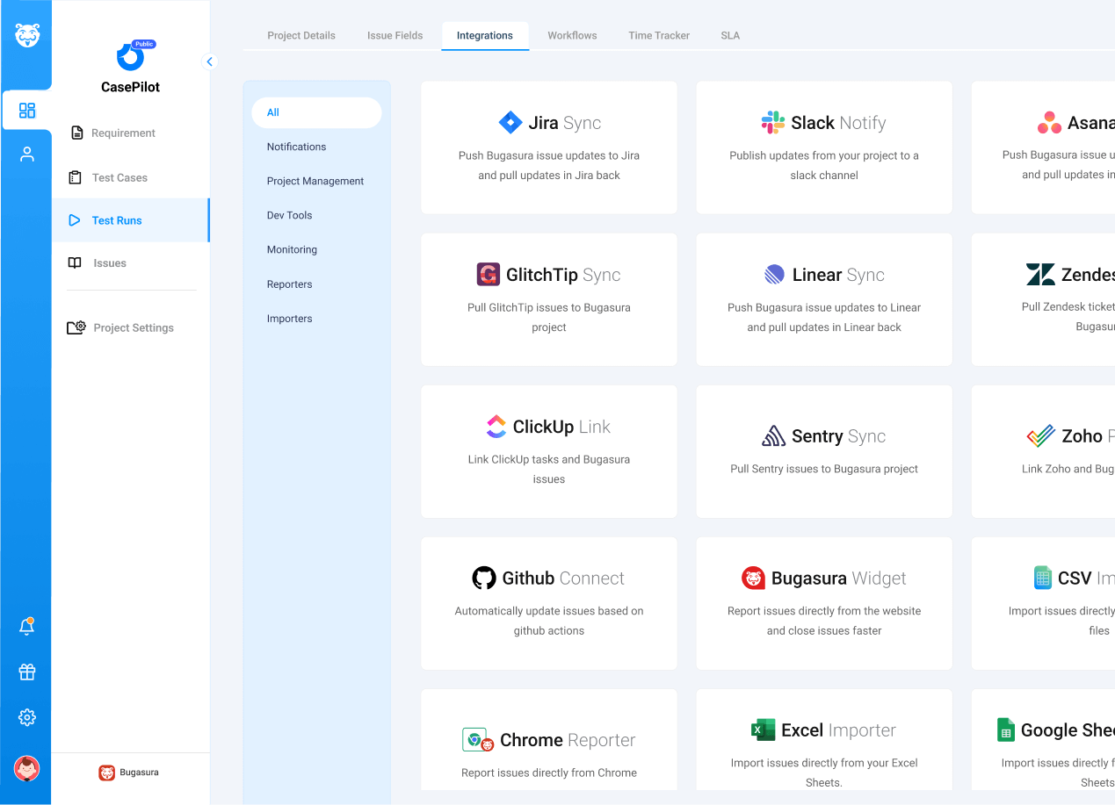1115x805 pixels.
Task: Open the user profile icon in sidebar
Action: coord(27,155)
